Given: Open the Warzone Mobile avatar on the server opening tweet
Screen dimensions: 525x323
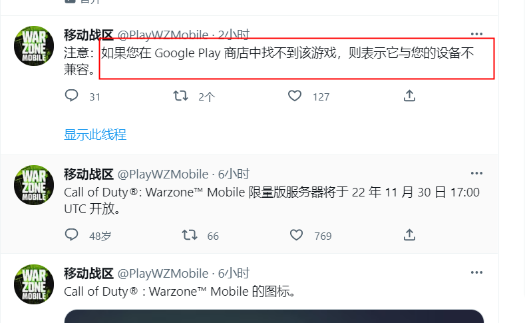Looking at the screenshot, I should [34, 185].
